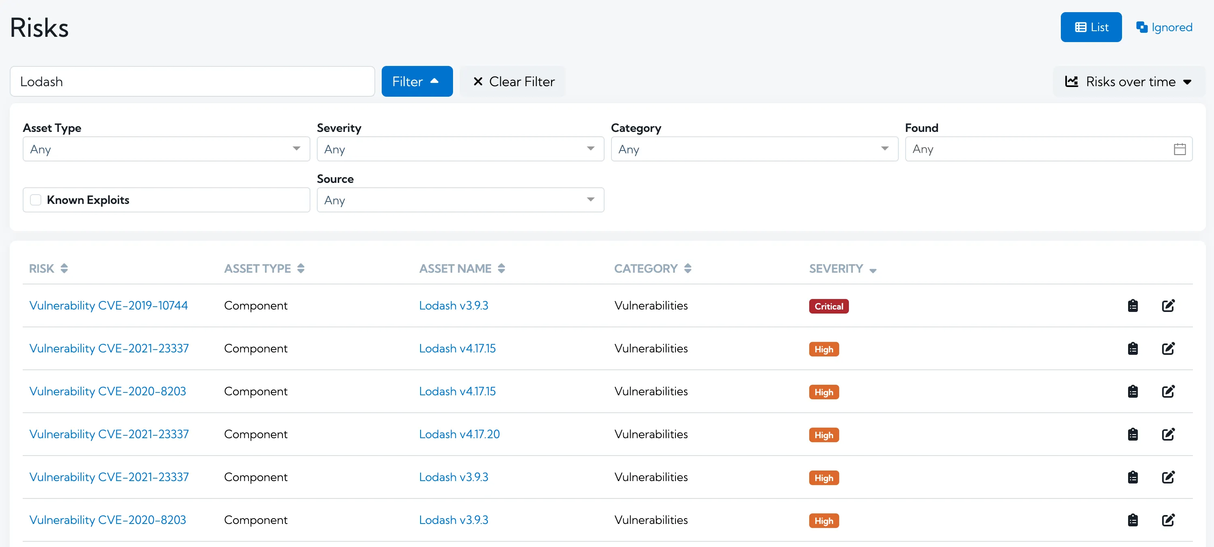Image resolution: width=1214 pixels, height=547 pixels.
Task: Sort by the RISK column arrows
Action: [64, 268]
